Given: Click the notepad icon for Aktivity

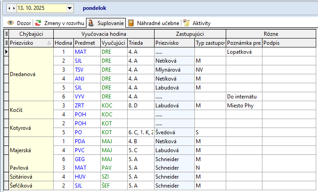Looking at the screenshot, I should (187, 23).
